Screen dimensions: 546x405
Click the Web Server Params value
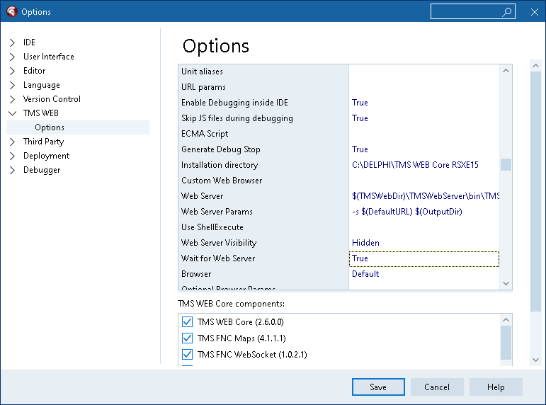point(407,212)
